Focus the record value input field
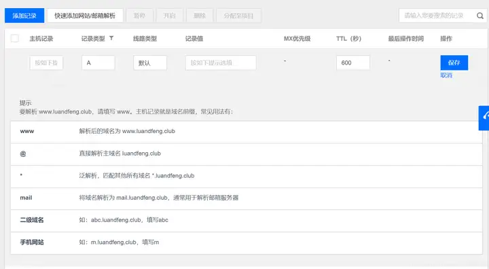 point(221,62)
